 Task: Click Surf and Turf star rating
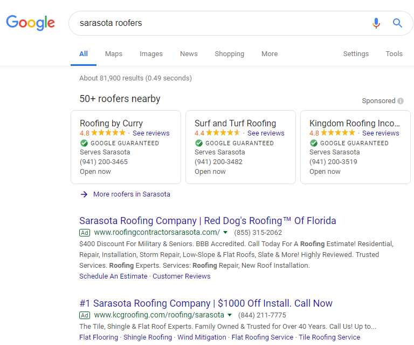point(223,133)
